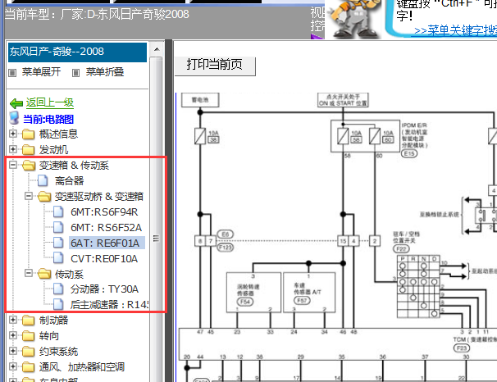Click the folder icon for 变速驱动桥 & 变速箱
497x382 pixels.
[44, 197]
